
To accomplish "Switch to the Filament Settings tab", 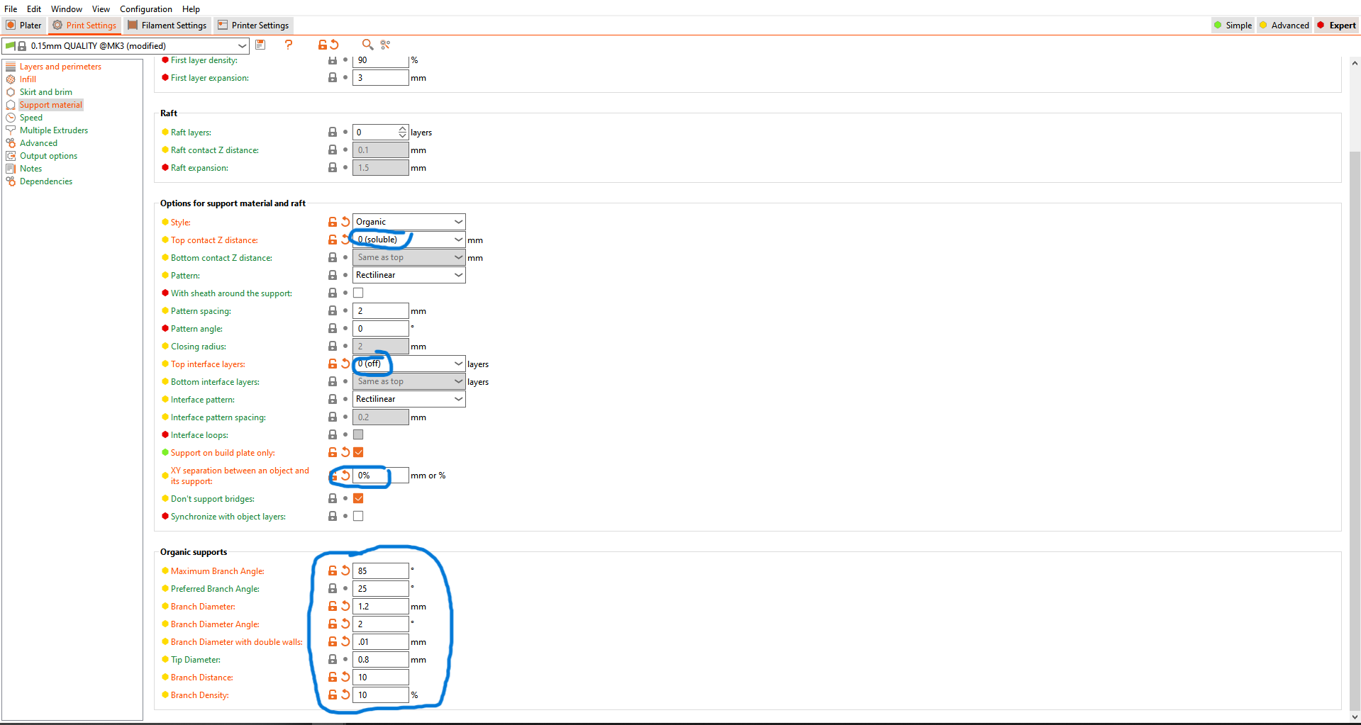I will point(167,26).
